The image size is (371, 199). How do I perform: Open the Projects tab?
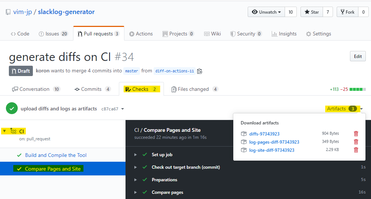(x=178, y=34)
